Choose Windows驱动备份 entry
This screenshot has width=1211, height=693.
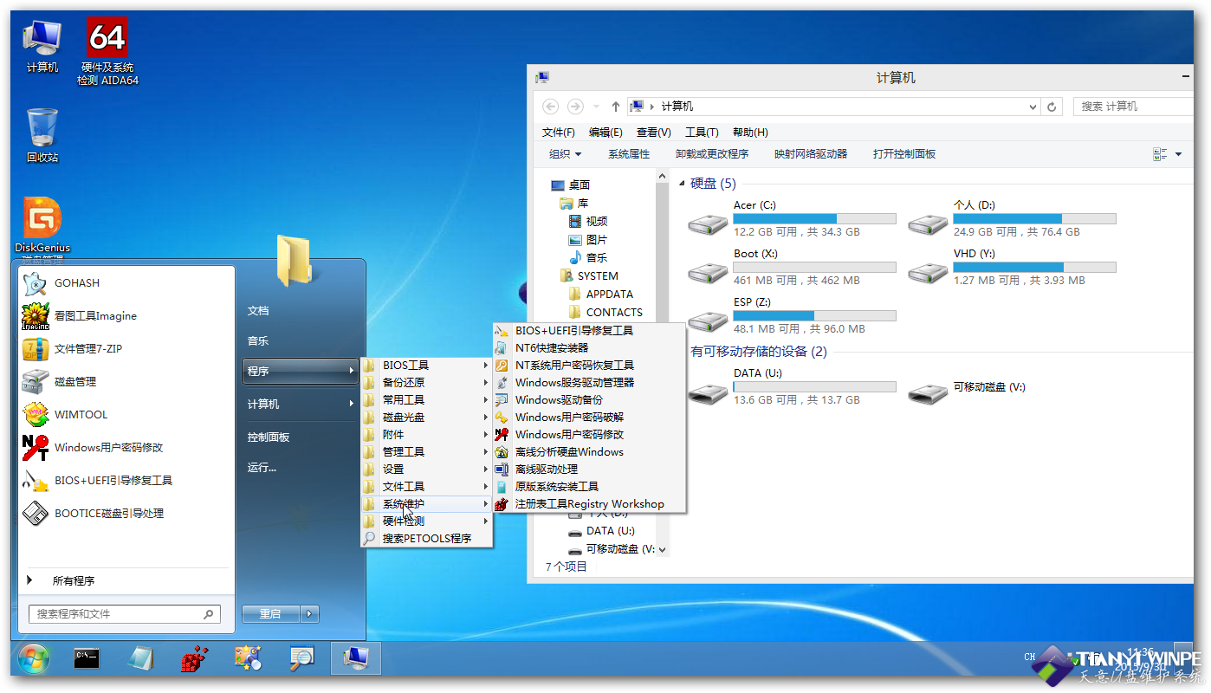click(x=589, y=399)
